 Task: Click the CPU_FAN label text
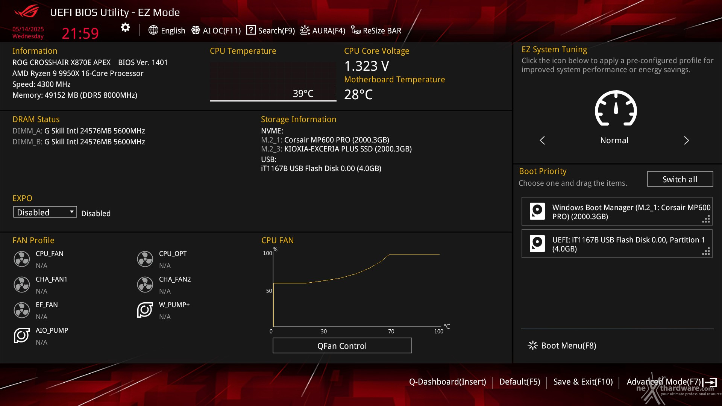coord(50,254)
